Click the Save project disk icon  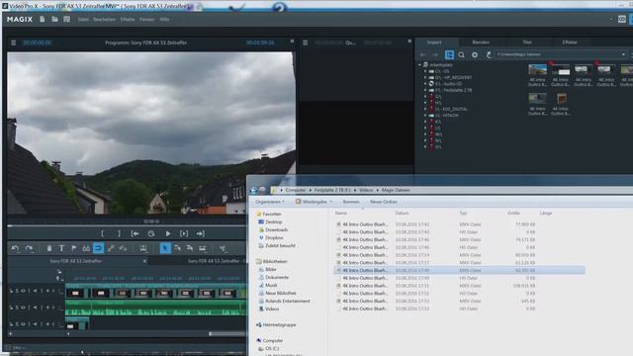(66, 19)
